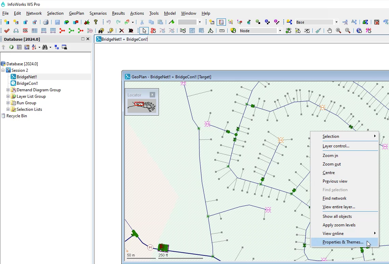Screen dimensions: 389x264
Task: Open the Node object type dropdown
Action: (280, 31)
